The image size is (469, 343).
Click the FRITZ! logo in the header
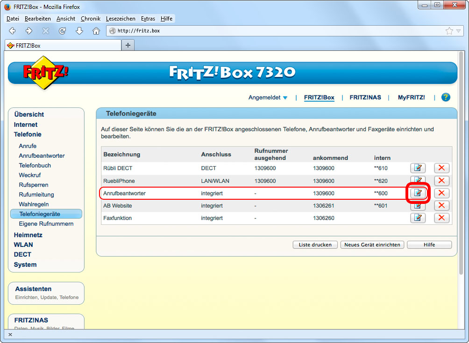[x=45, y=73]
